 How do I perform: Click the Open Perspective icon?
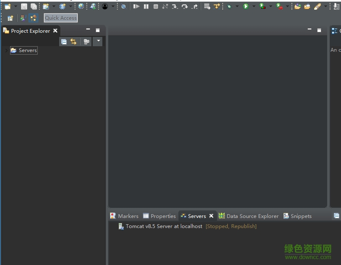pos(10,18)
